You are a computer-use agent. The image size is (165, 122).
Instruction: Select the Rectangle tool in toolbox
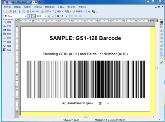point(7,38)
